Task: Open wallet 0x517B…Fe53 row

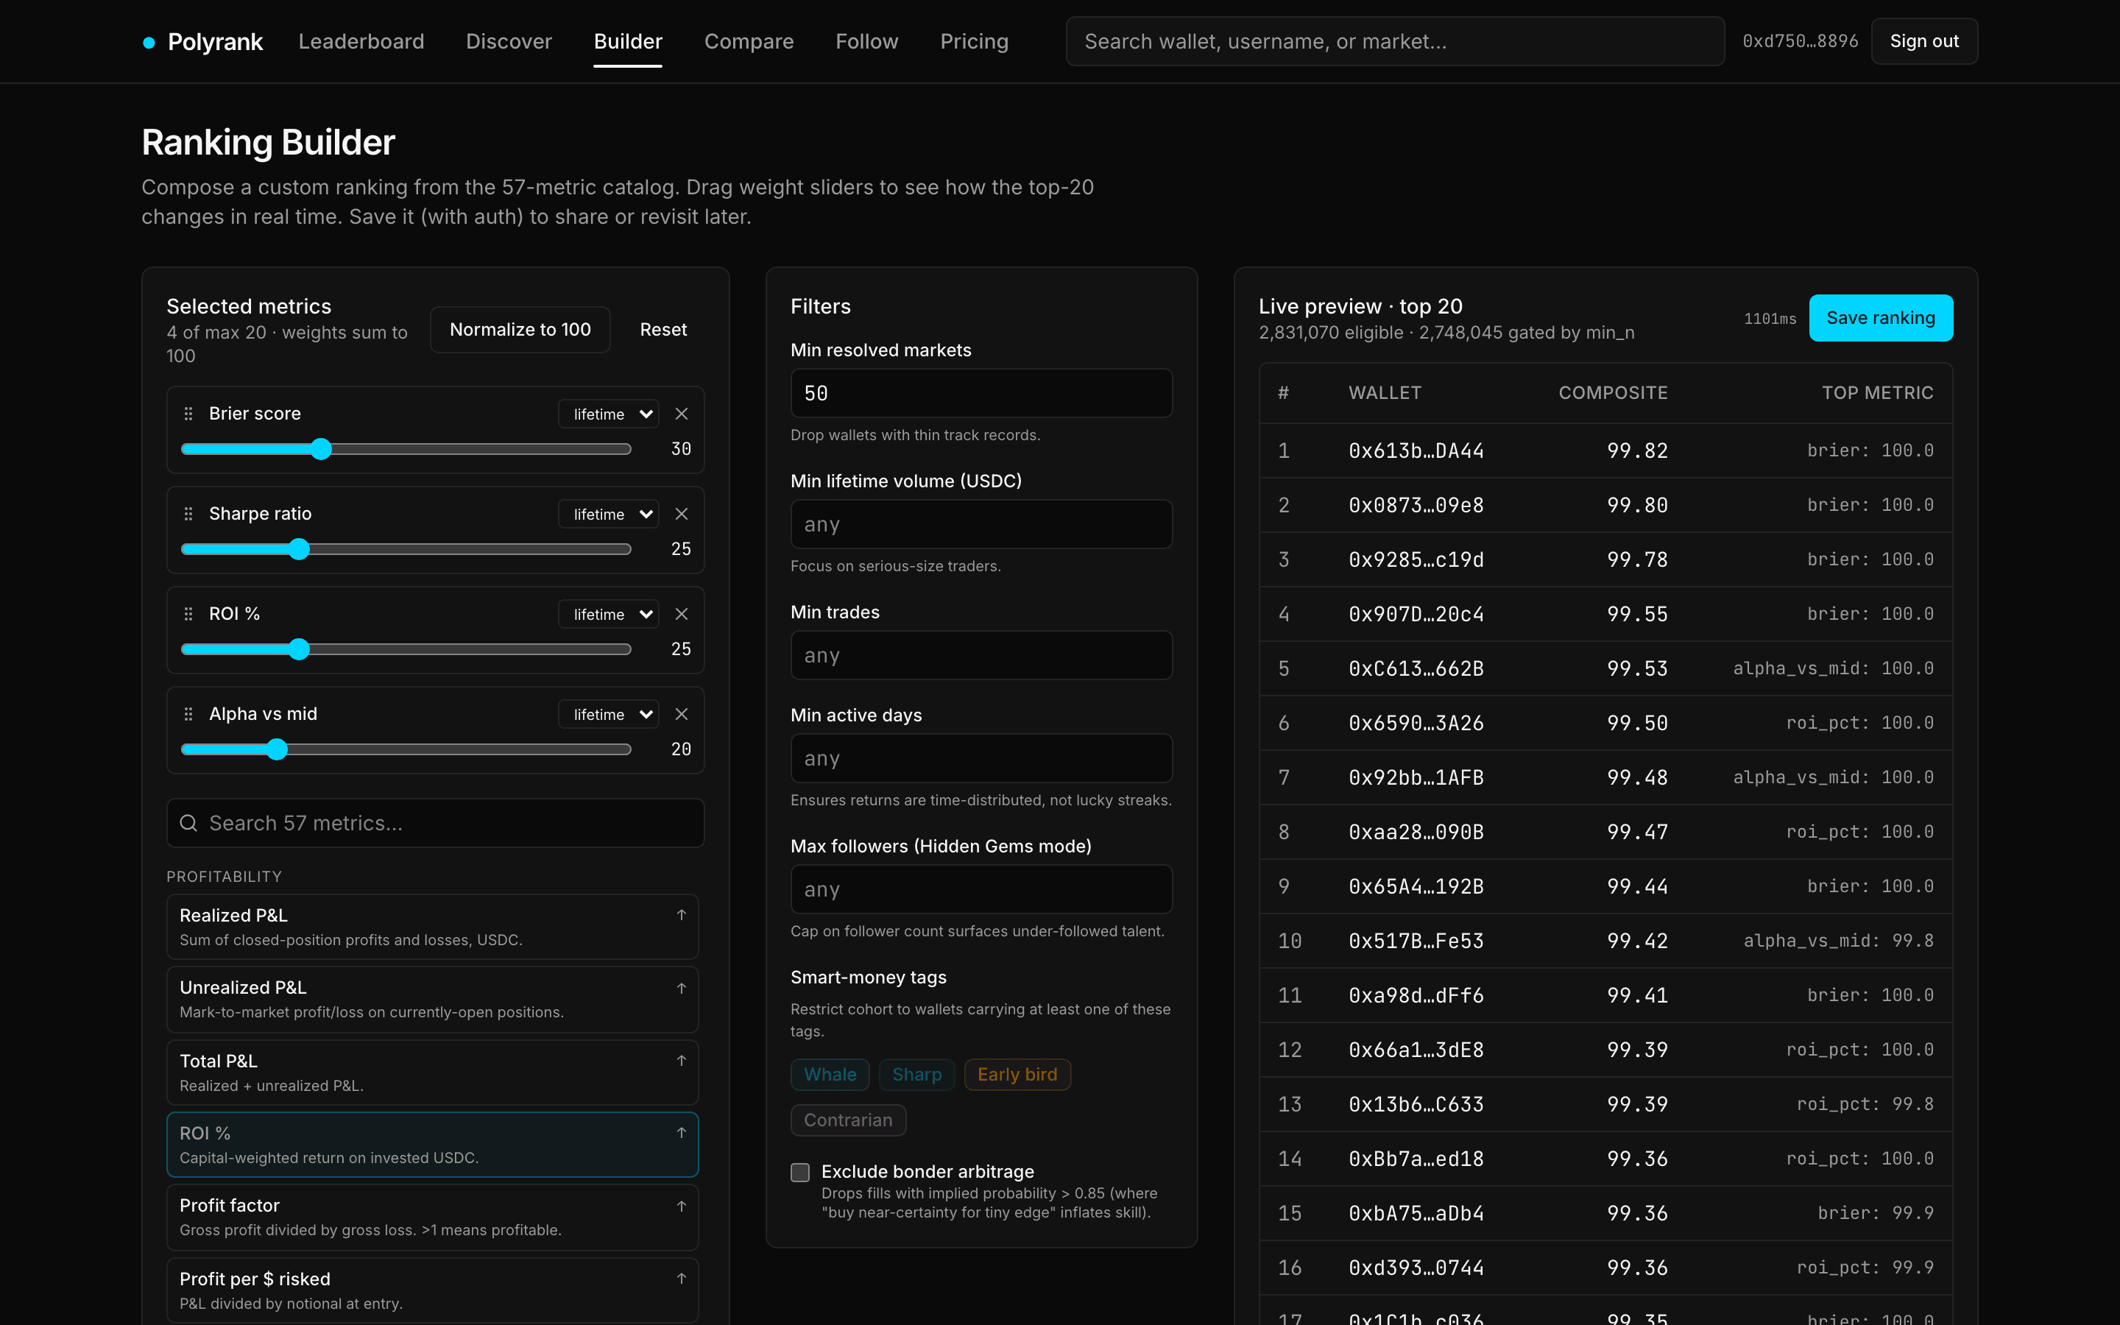Action: click(1605, 941)
